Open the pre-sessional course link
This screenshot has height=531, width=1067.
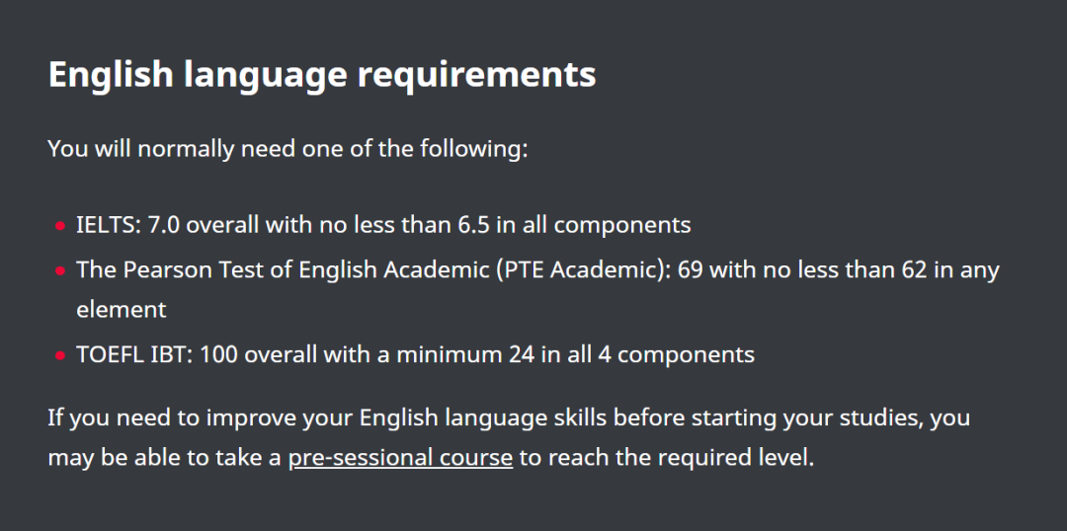tap(400, 458)
